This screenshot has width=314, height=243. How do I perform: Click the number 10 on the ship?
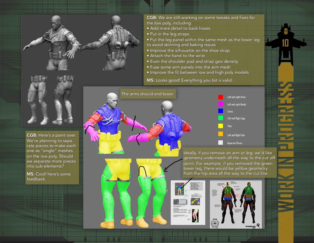click(285, 43)
